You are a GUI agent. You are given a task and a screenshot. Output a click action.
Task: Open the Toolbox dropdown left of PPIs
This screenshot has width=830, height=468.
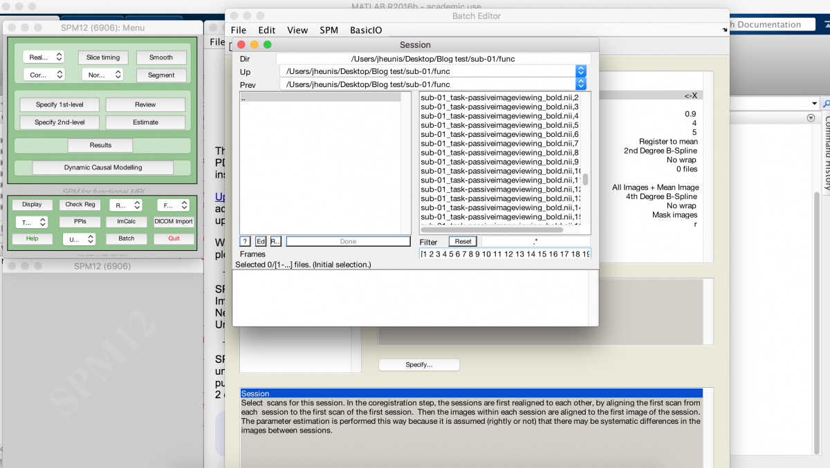(x=32, y=222)
